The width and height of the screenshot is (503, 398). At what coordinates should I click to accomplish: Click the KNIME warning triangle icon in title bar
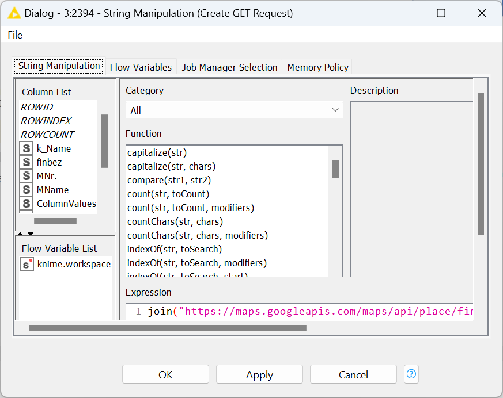14,13
